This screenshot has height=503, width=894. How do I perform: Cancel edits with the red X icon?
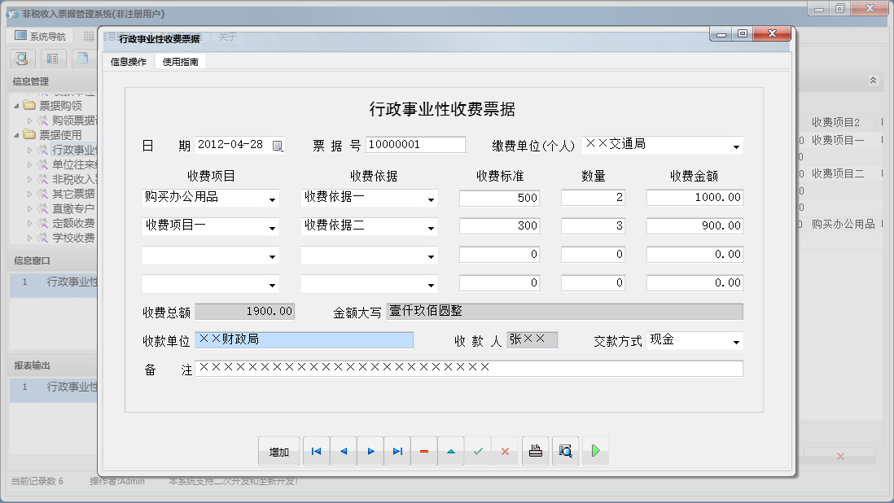click(x=505, y=451)
